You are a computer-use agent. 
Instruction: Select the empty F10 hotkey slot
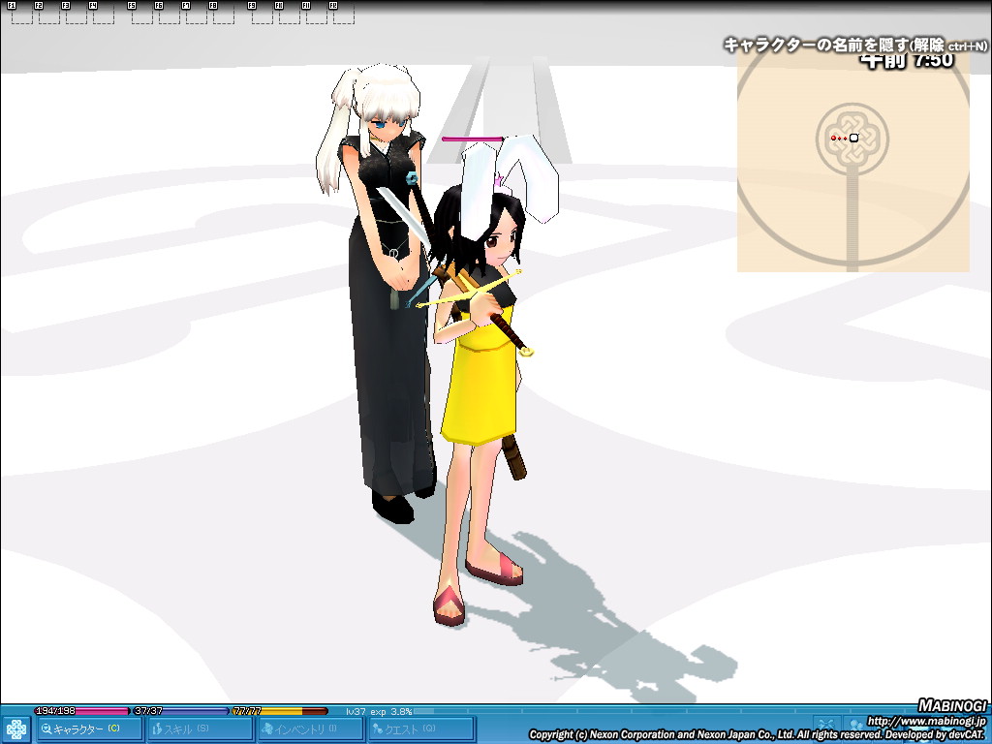[x=290, y=14]
